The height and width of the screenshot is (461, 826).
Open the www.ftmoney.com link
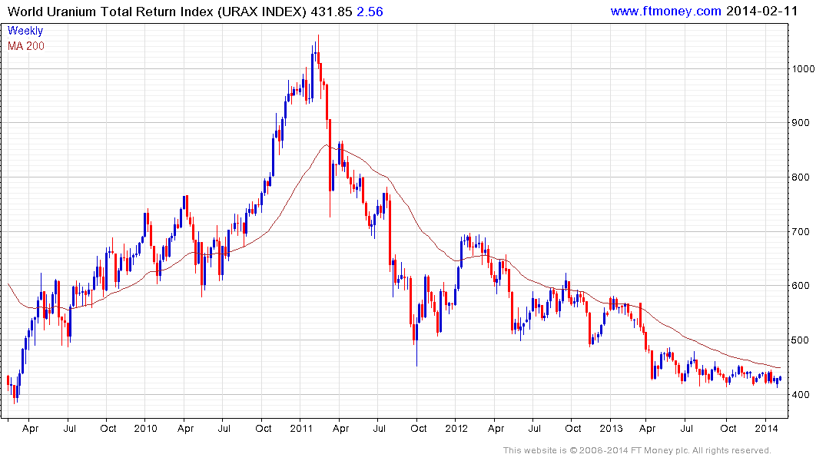click(666, 11)
